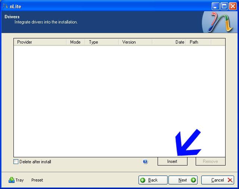Open help via blue question mark icon
The height and width of the screenshot is (189, 239).
click(145, 162)
